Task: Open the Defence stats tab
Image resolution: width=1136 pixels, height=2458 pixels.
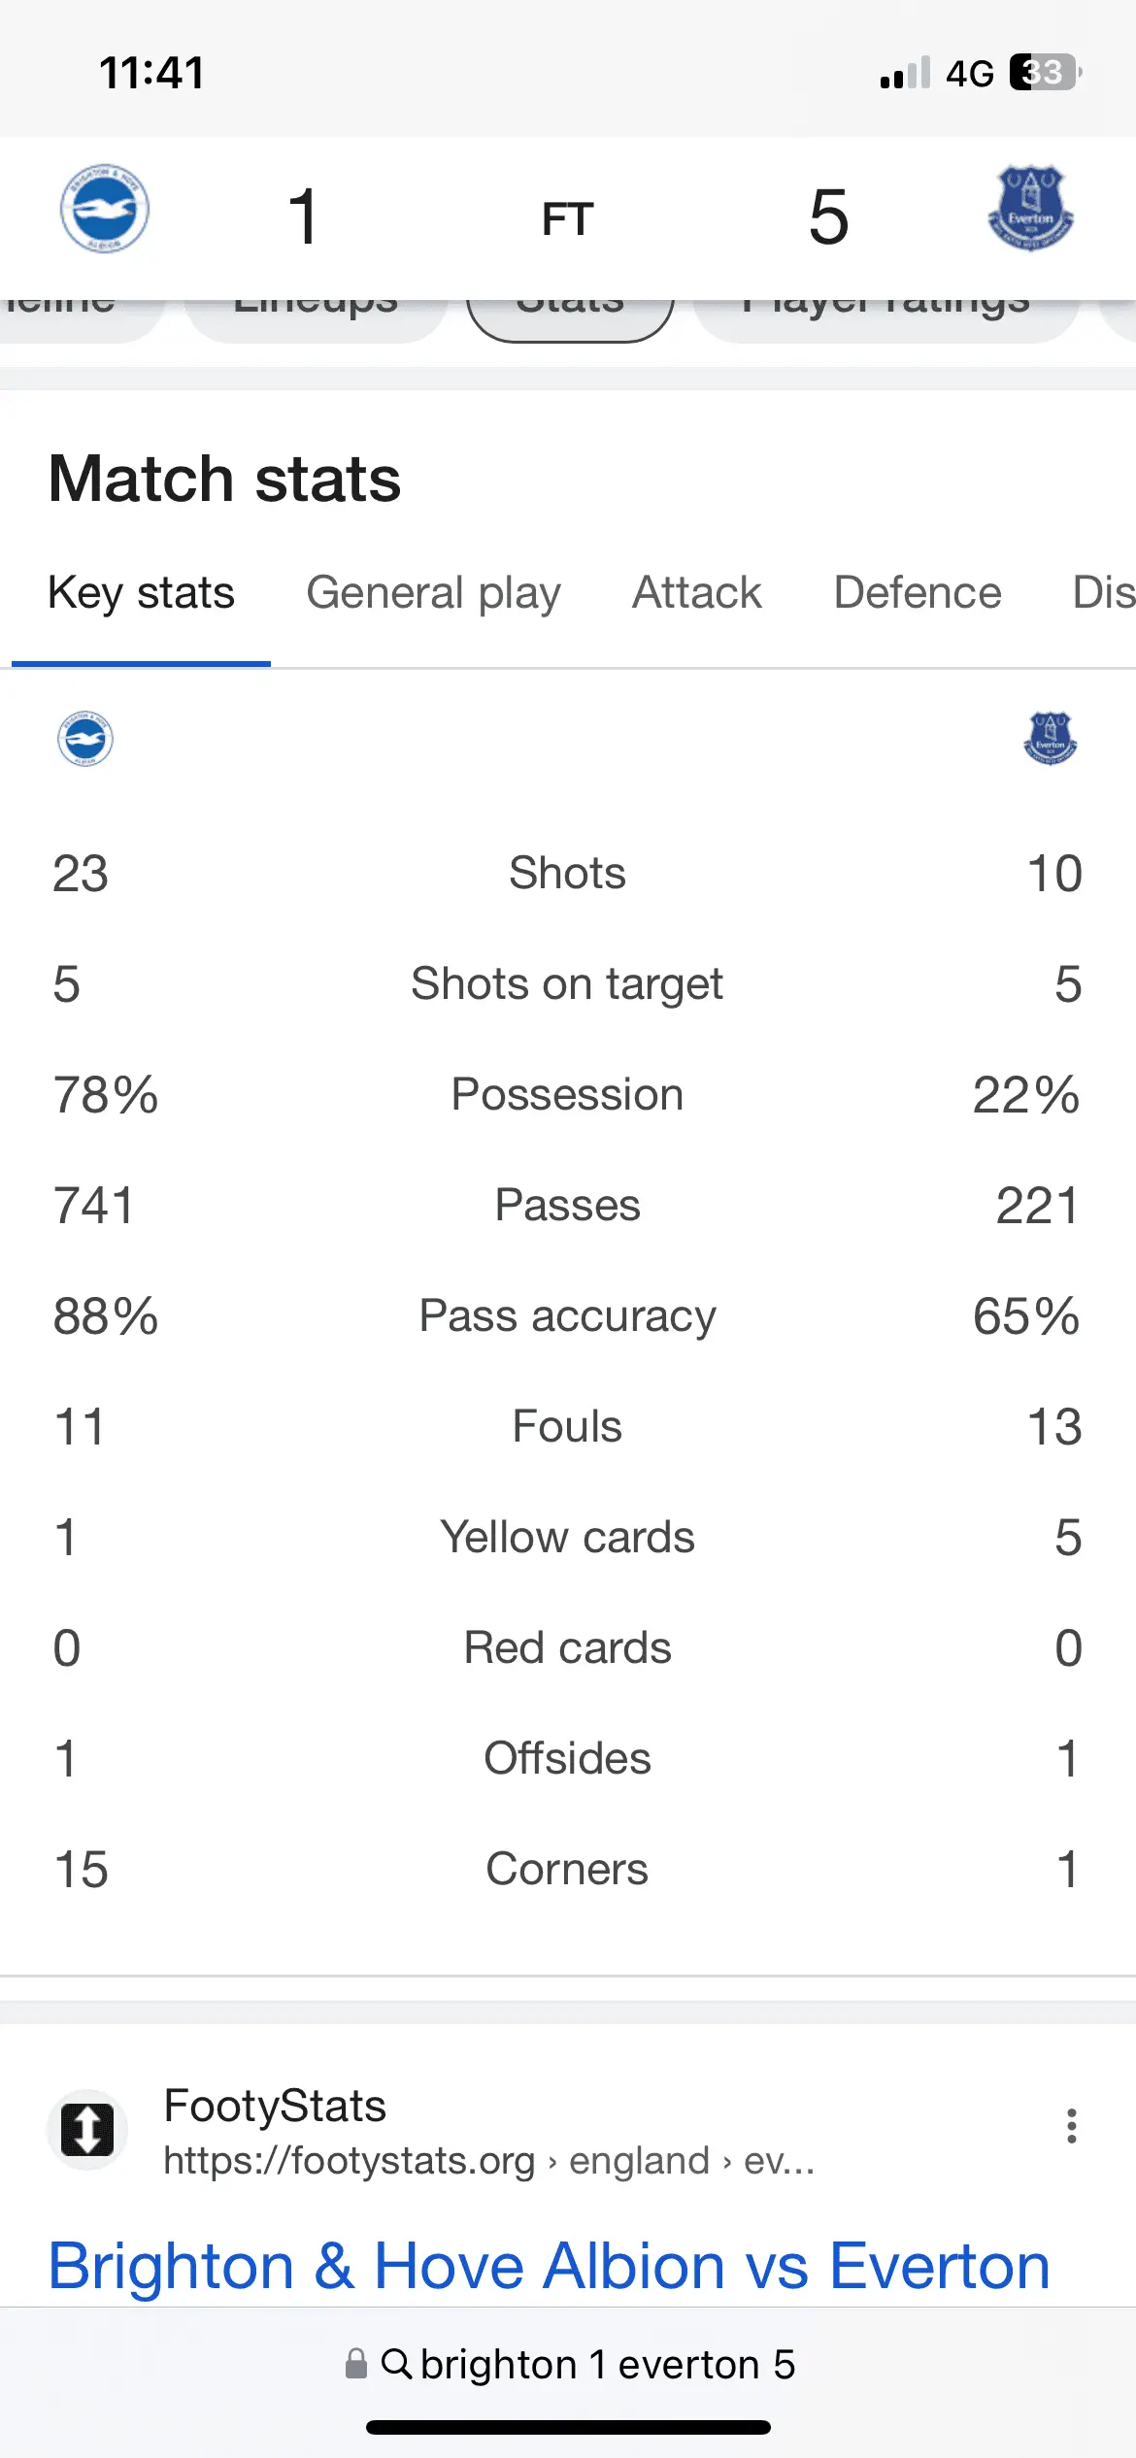Action: 918,593
